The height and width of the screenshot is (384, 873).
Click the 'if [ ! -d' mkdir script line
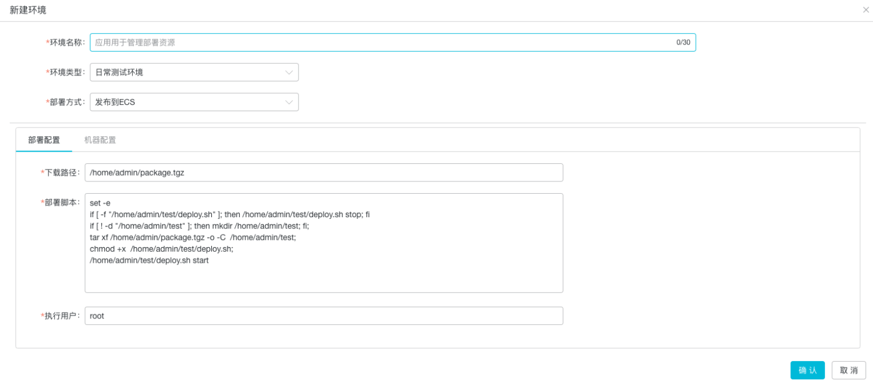click(x=200, y=226)
